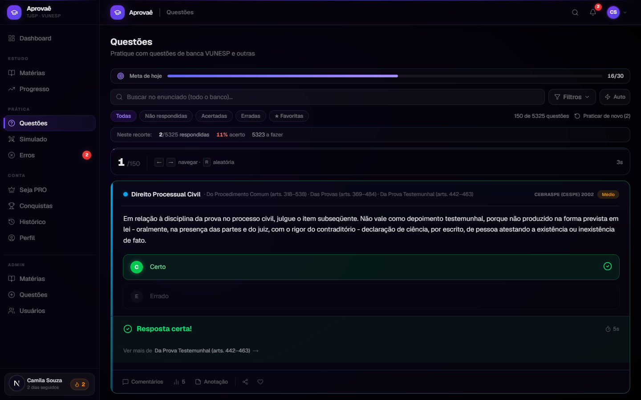Image resolution: width=641 pixels, height=400 pixels.
Task: Click the statistics bar chart icon 5
Action: (x=179, y=382)
